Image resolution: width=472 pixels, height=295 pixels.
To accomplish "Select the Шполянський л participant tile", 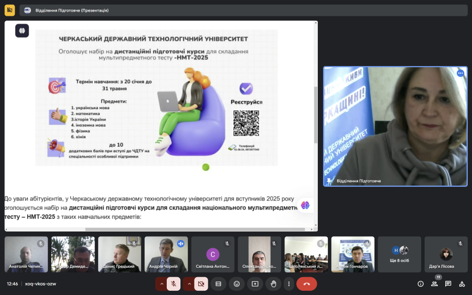I will coord(306,255).
